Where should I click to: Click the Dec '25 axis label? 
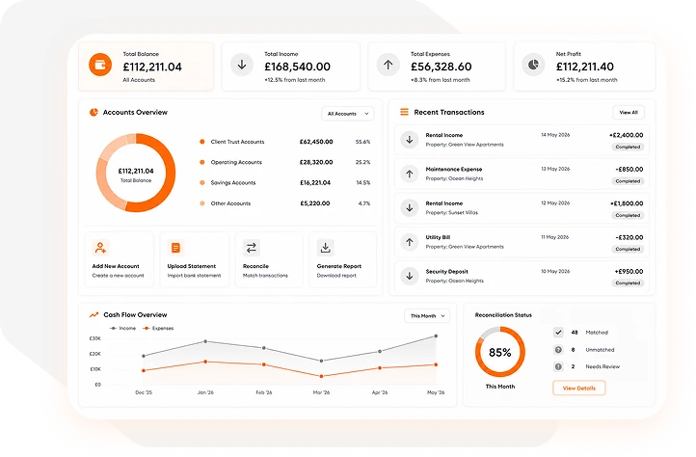(x=144, y=392)
